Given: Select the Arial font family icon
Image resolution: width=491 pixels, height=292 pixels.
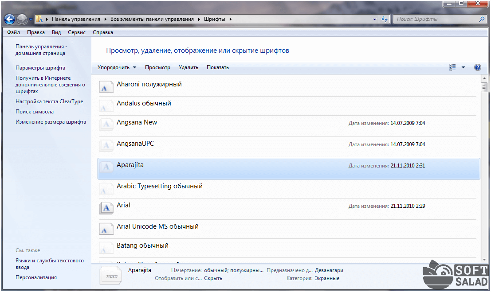Looking at the screenshot, I should coord(106,207).
